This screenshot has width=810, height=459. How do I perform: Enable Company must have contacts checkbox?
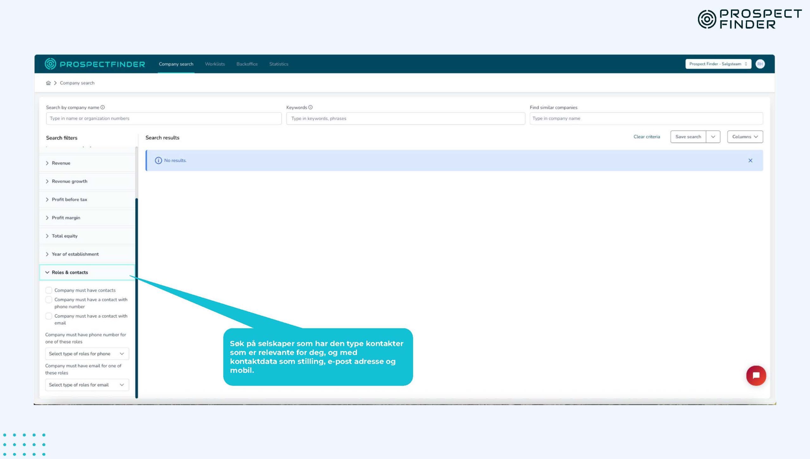click(x=49, y=290)
